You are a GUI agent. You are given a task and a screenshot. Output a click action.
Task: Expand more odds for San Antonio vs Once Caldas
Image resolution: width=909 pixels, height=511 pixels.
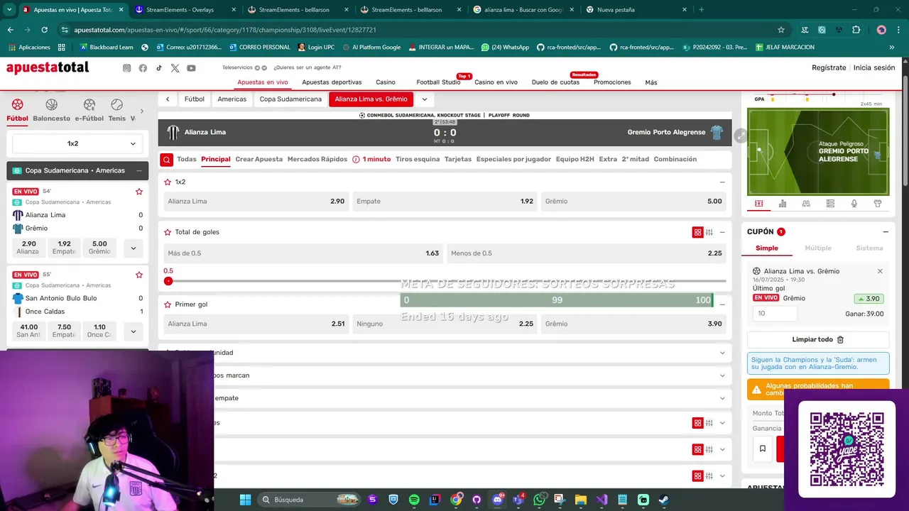coord(133,331)
